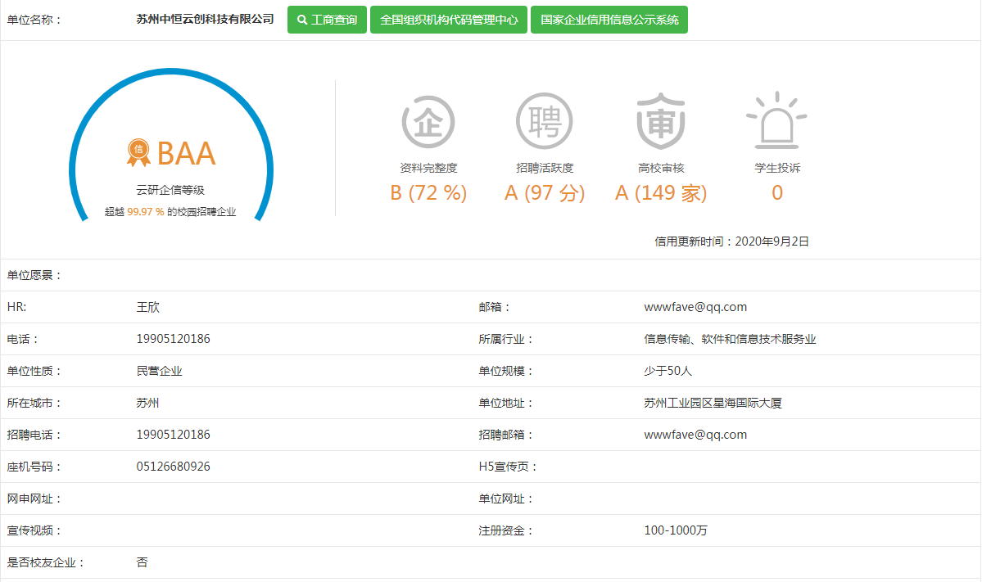Click the orange credit badge beside BAA
The image size is (982, 582).
click(138, 150)
